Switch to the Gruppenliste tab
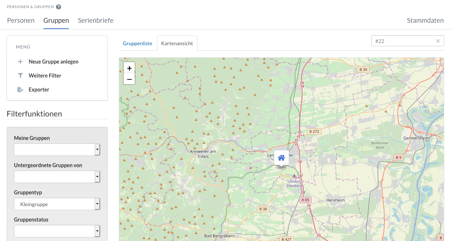This screenshot has width=453, height=241. coord(137,43)
